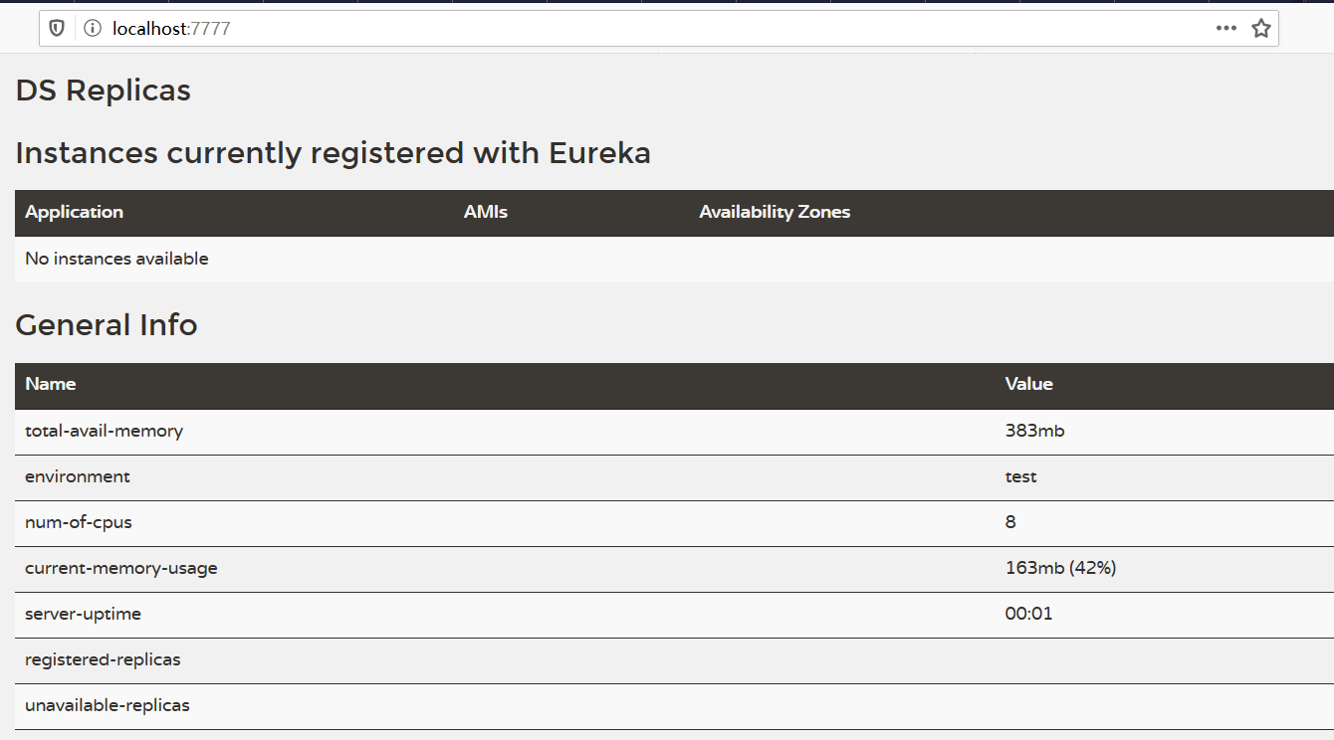Click the Application column header
Viewport: 1334px width, 740px height.
click(x=75, y=212)
